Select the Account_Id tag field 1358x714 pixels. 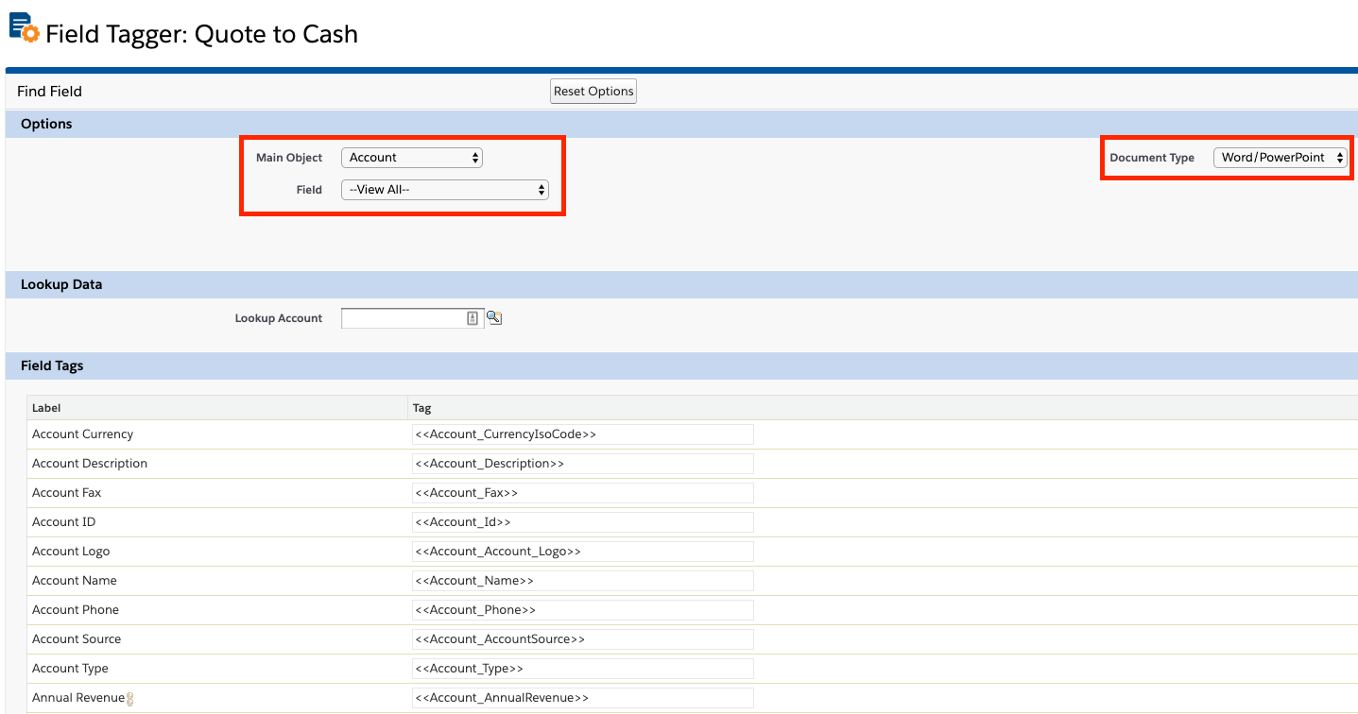click(x=583, y=522)
